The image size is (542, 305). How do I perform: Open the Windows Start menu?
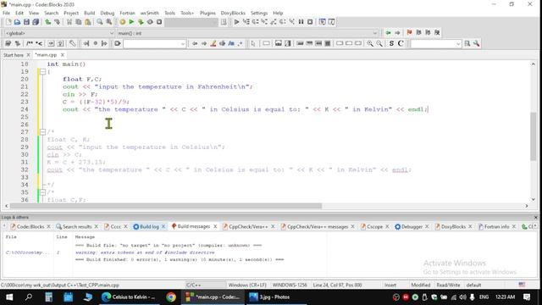9,297
